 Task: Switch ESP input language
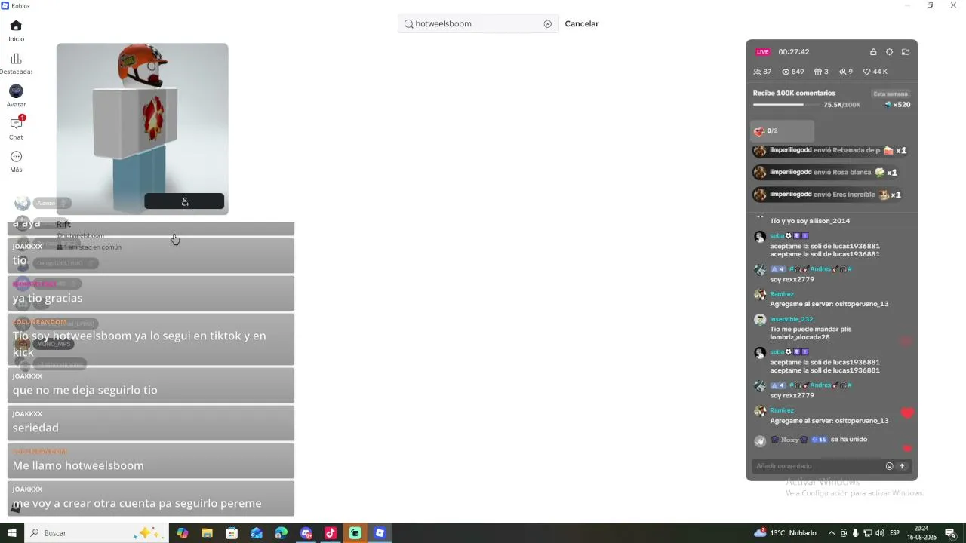pos(896,533)
